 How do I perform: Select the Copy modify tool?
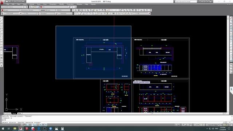click(x=231, y=20)
